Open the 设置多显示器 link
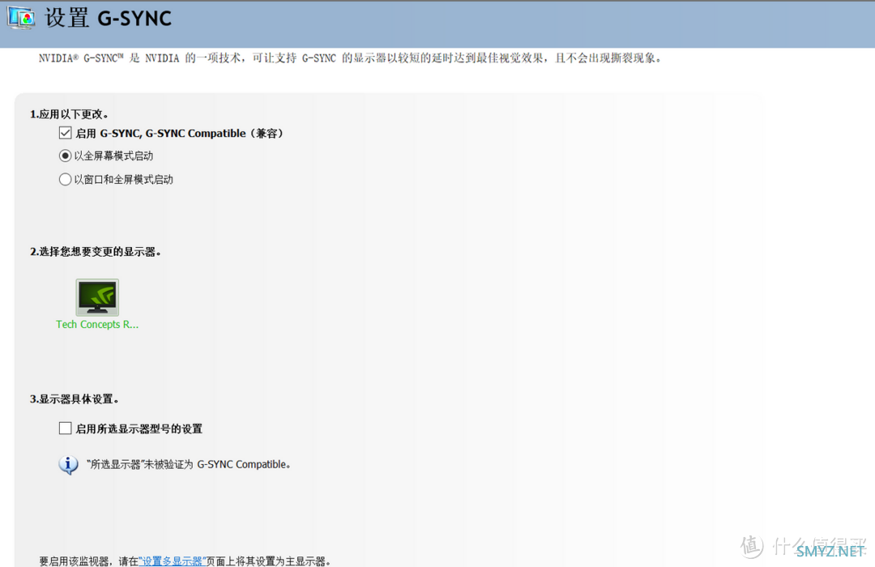Image resolution: width=875 pixels, height=567 pixels. click(173, 561)
